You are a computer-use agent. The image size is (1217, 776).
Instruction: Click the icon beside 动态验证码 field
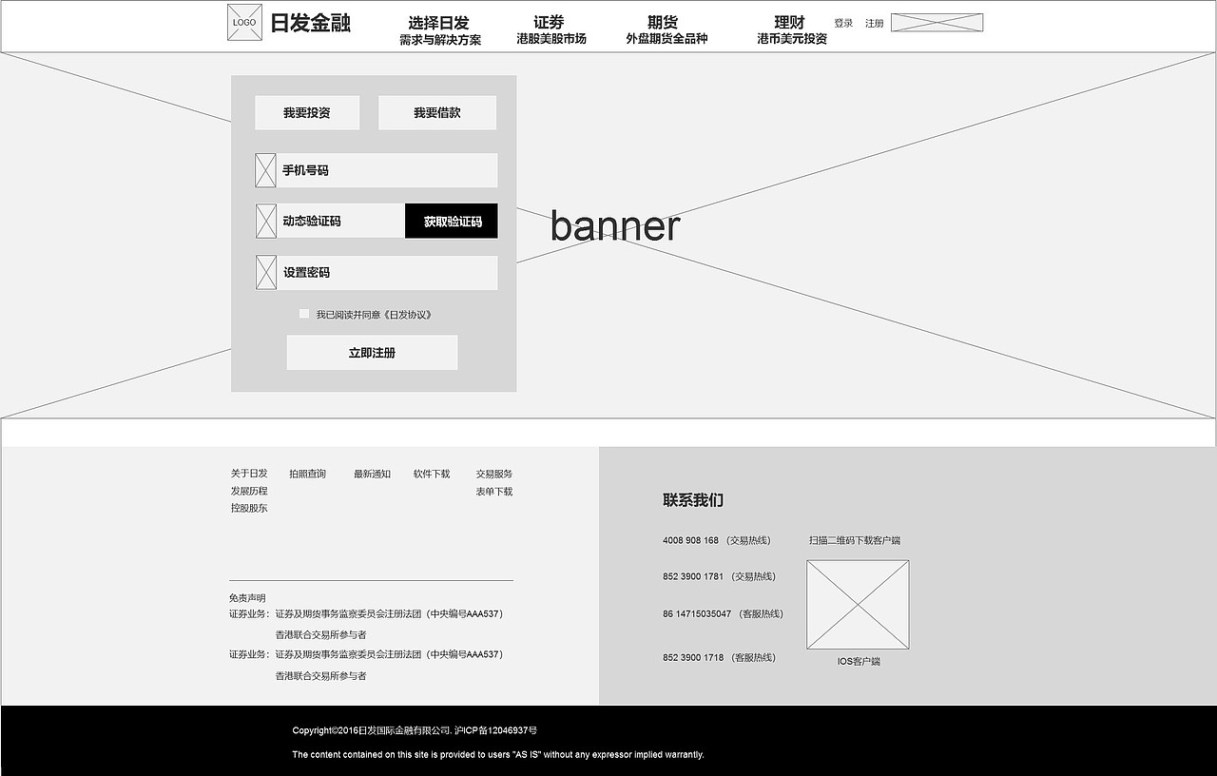(x=264, y=221)
